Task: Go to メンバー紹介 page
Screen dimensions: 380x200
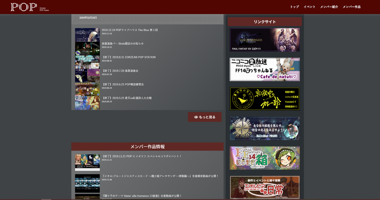Action: pyautogui.click(x=329, y=7)
